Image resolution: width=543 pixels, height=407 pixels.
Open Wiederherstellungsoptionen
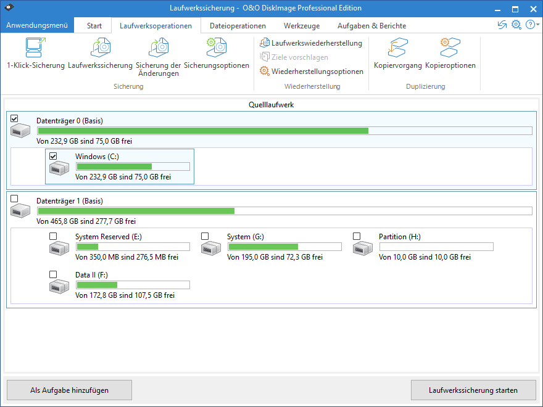click(x=312, y=72)
